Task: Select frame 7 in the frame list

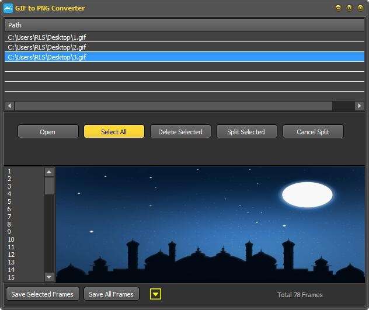Action: click(x=25, y=217)
